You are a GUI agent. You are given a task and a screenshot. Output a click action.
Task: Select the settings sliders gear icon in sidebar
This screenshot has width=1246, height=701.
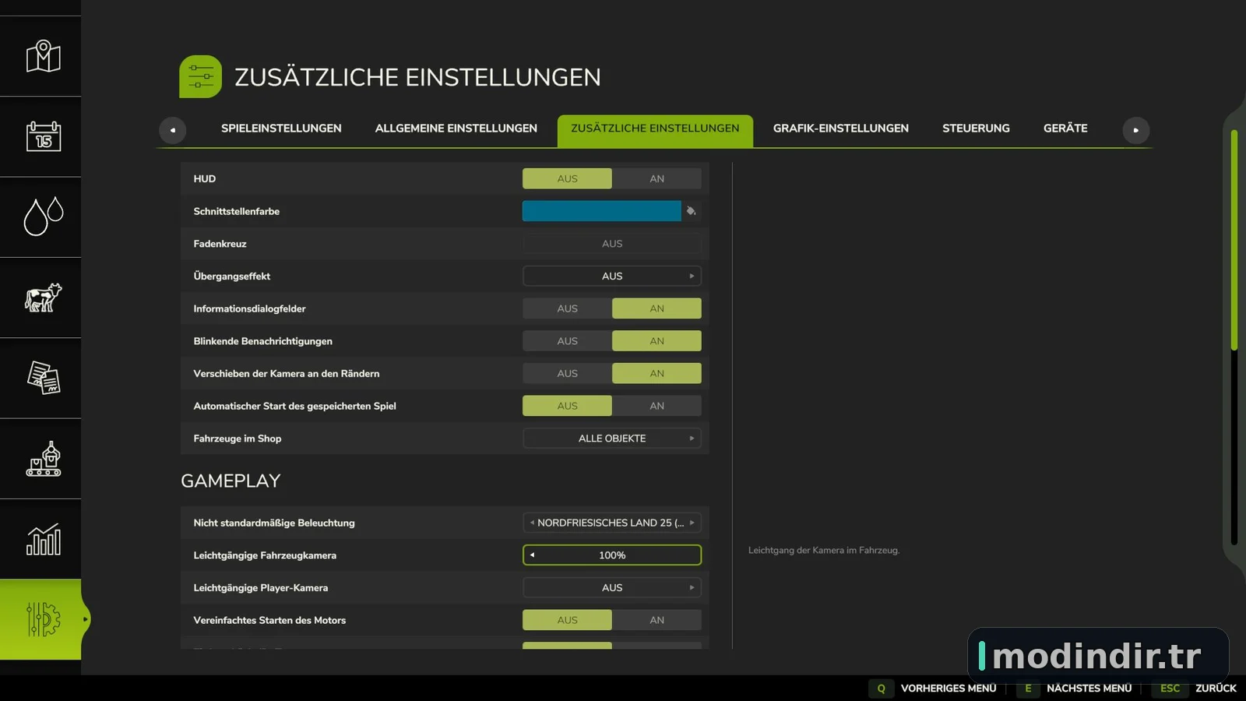tap(44, 619)
